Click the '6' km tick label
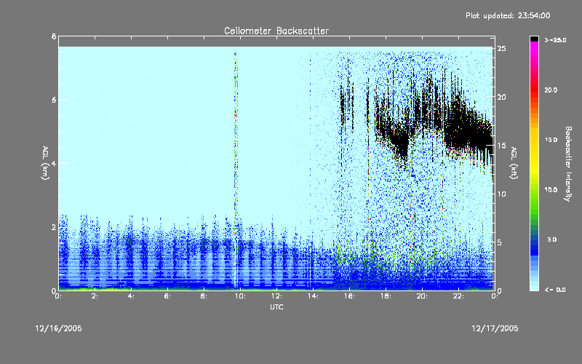582x364 pixels. point(54,100)
